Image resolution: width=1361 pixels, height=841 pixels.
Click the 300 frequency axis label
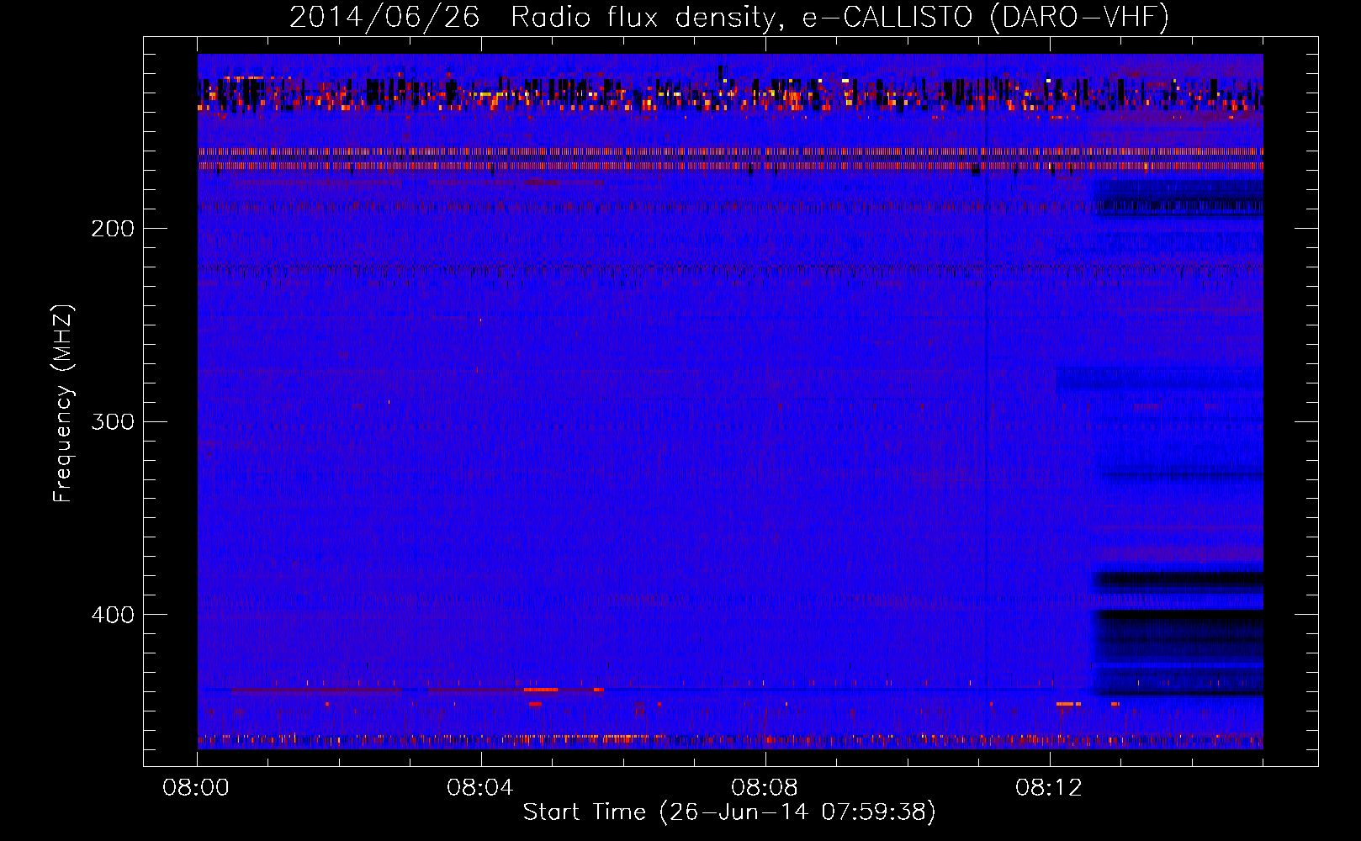pos(113,421)
